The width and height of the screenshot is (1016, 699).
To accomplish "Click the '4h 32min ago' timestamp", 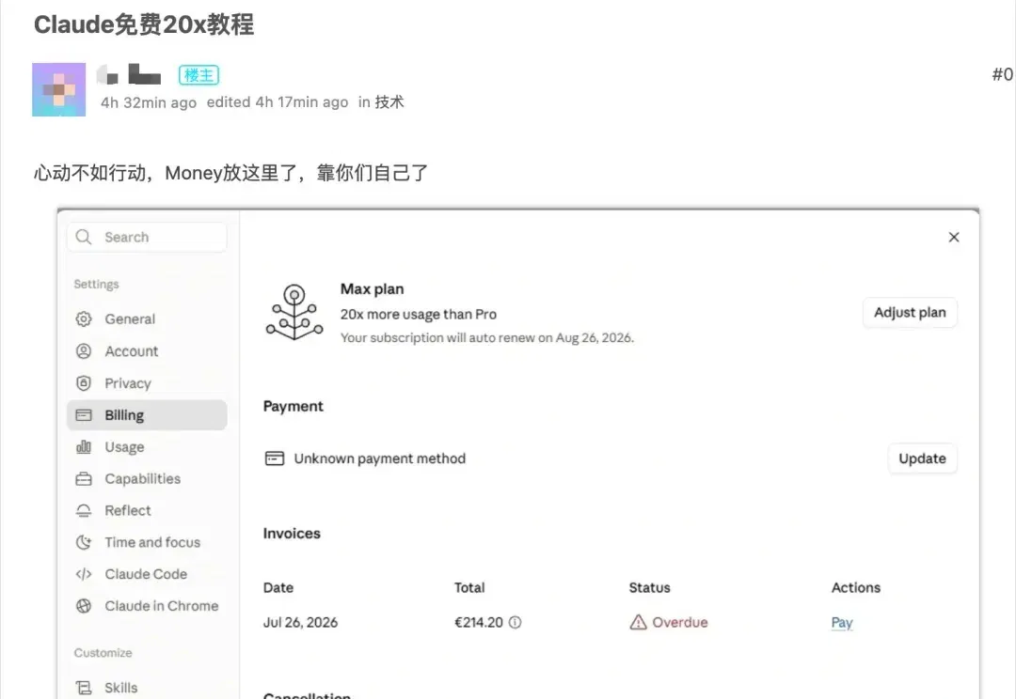I will coord(149,102).
